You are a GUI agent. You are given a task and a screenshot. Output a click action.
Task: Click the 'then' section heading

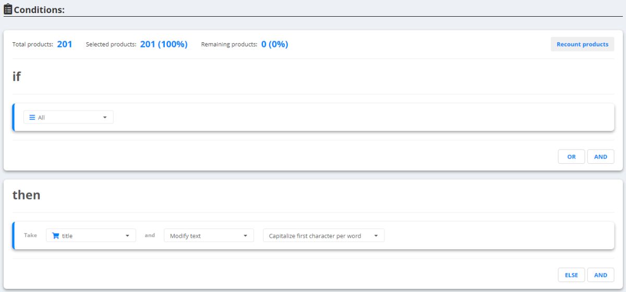pos(26,195)
